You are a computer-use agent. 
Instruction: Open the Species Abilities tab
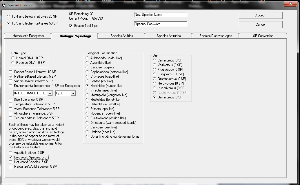(x=122, y=36)
